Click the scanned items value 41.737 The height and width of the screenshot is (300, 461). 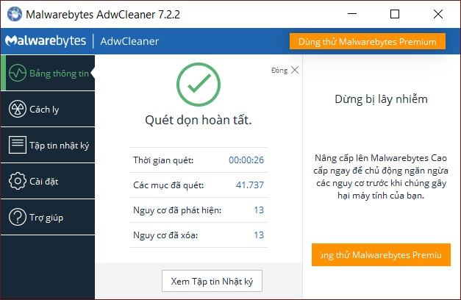pyautogui.click(x=250, y=185)
